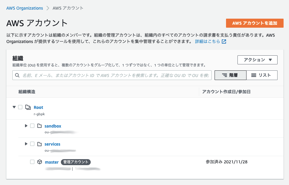Check the master account checkbox
289x185 pixels.
coord(32,162)
